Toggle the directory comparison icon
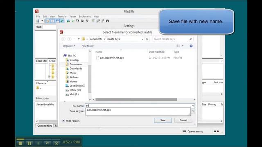Image resolution: width=262 pixels, height=147 pixels. (98, 21)
